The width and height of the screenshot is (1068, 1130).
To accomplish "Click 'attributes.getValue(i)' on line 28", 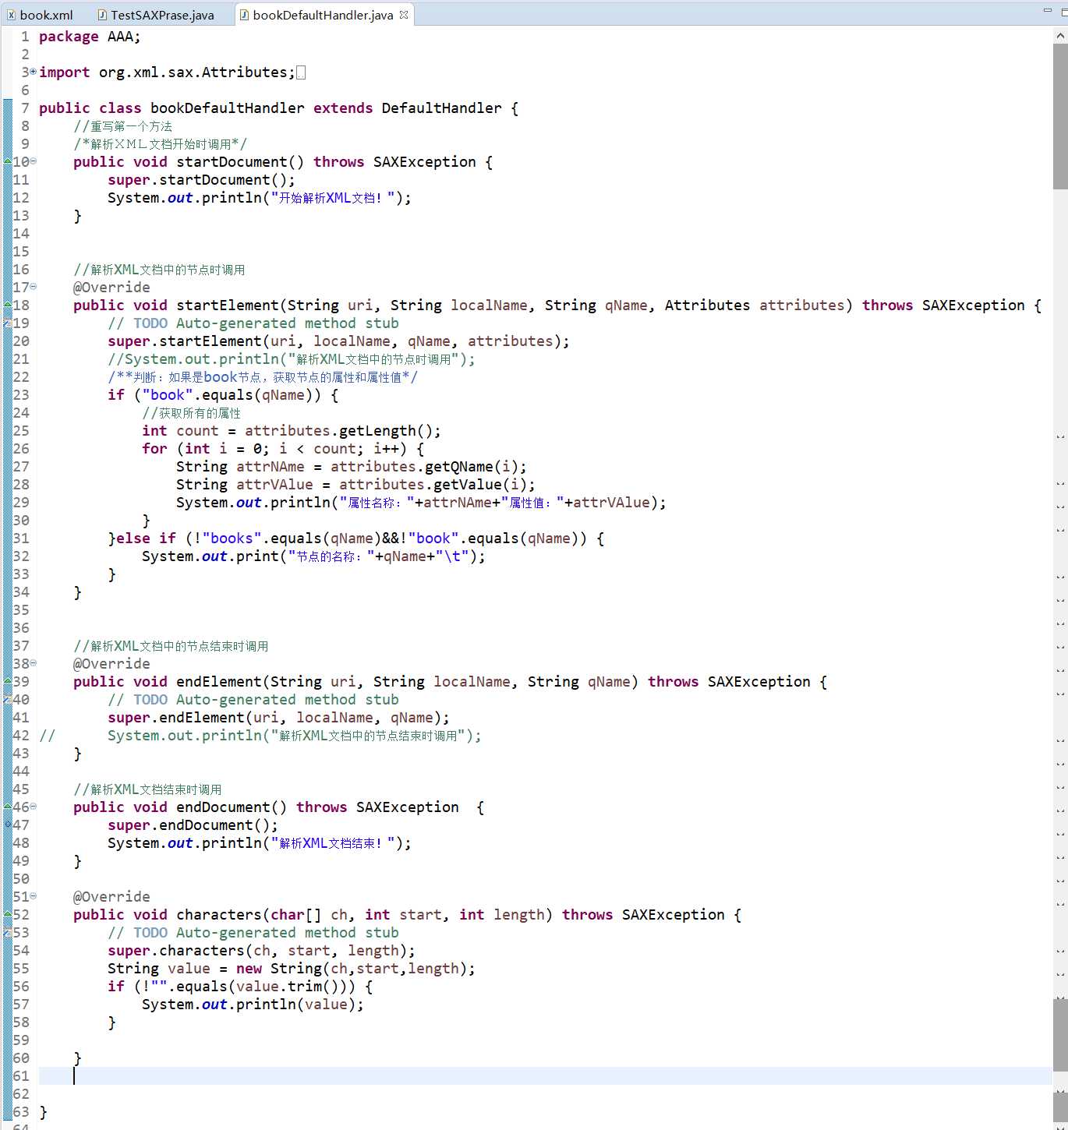I will 433,485.
